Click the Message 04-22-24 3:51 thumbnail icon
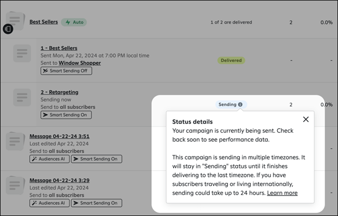 pyautogui.click(x=15, y=142)
